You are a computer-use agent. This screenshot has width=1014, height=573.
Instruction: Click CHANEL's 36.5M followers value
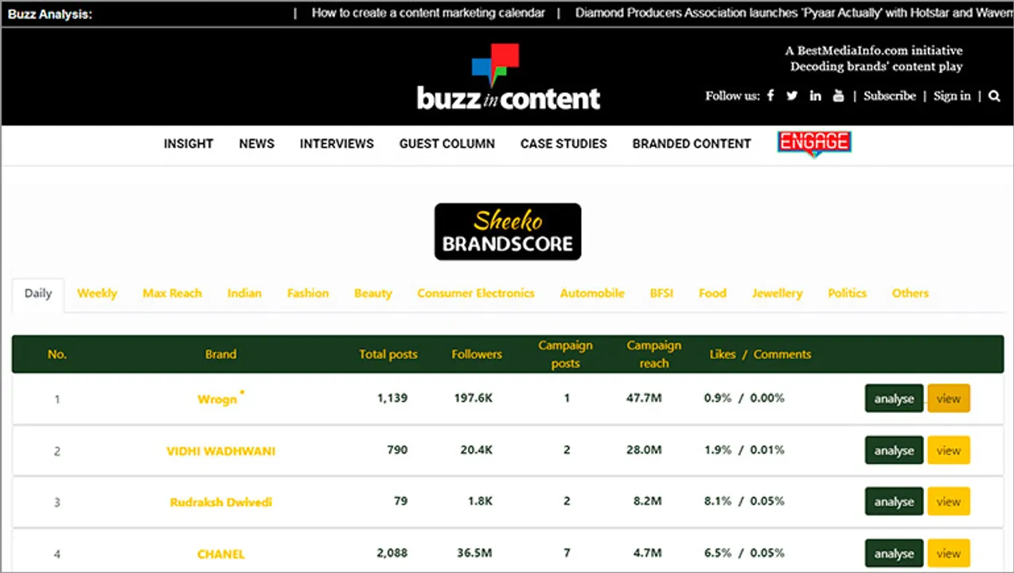coord(476,553)
